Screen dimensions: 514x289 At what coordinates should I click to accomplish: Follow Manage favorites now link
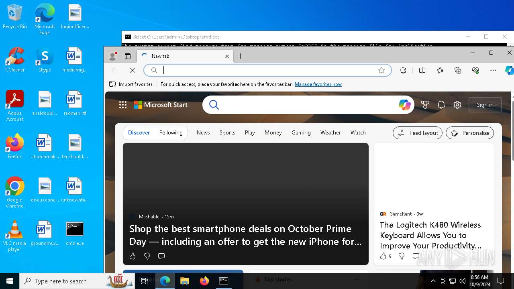pyautogui.click(x=318, y=84)
